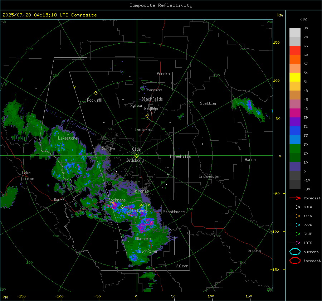This screenshot has width=322, height=301.
Task: Click the green 31JP arrow legend icon
Action: tap(295, 234)
